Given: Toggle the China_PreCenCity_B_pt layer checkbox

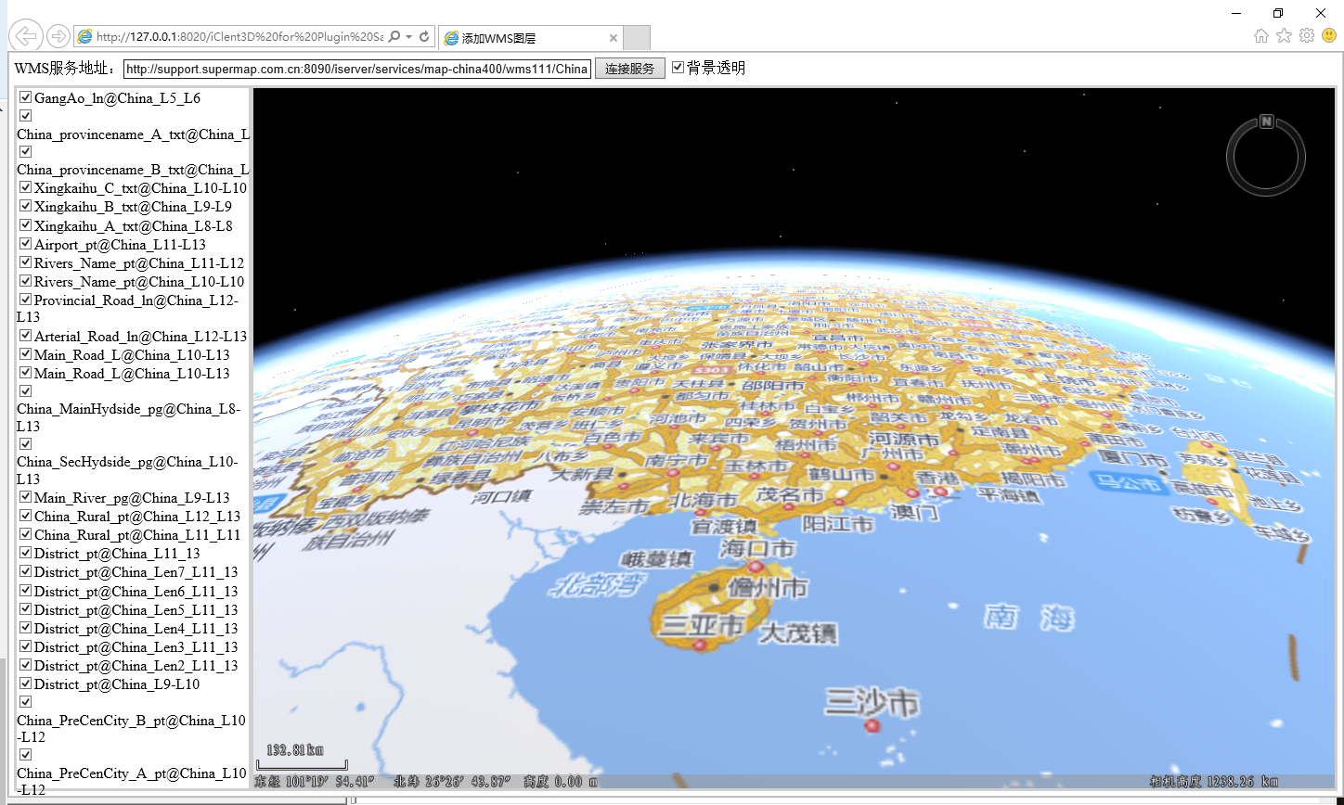Looking at the screenshot, I should pyautogui.click(x=26, y=702).
